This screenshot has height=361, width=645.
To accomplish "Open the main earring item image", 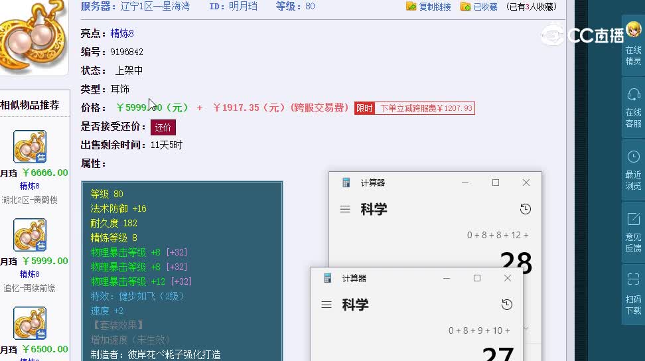I will tap(33, 36).
